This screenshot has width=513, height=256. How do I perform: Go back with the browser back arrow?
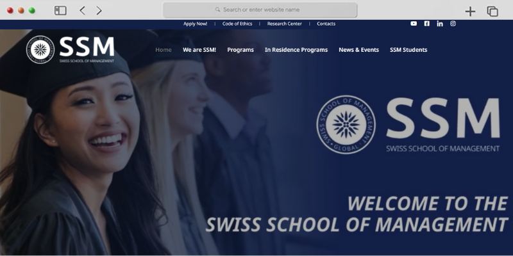(x=82, y=10)
